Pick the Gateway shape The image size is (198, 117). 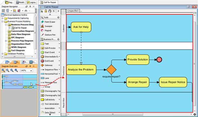click(47, 65)
